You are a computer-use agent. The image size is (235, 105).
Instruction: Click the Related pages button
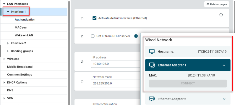pos(217,4)
